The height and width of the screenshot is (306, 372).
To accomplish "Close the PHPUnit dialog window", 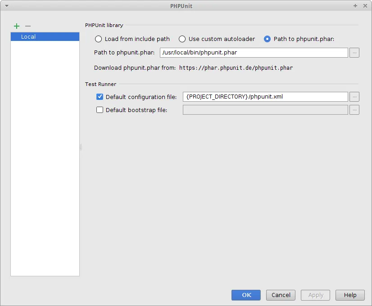I will pyautogui.click(x=365, y=6).
